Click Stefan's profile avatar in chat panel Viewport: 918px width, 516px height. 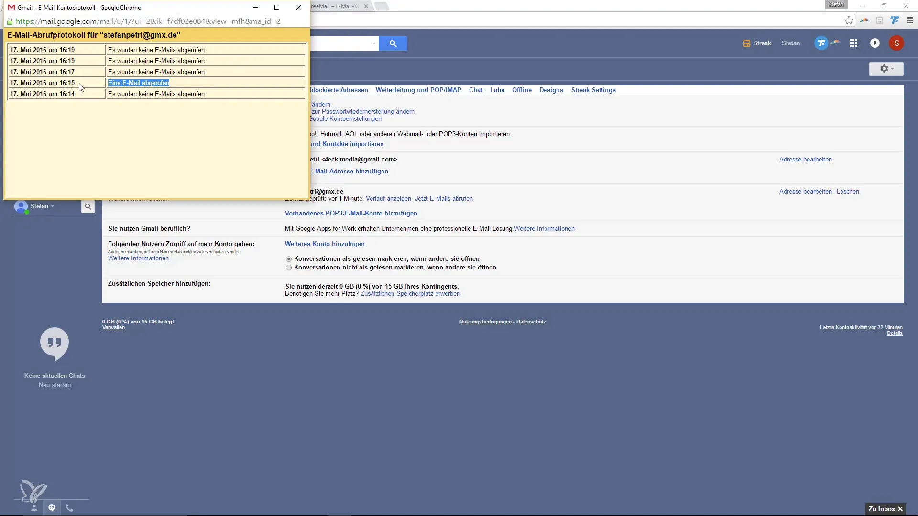coord(21,206)
